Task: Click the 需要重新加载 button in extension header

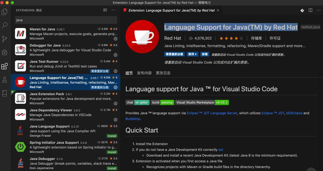Action: (x=174, y=54)
